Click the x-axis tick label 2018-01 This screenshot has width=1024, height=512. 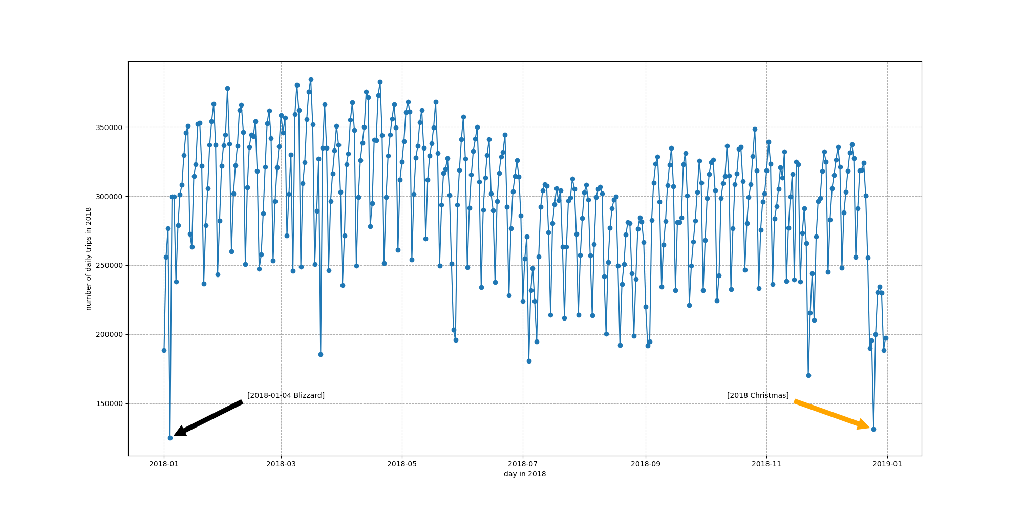click(x=164, y=464)
